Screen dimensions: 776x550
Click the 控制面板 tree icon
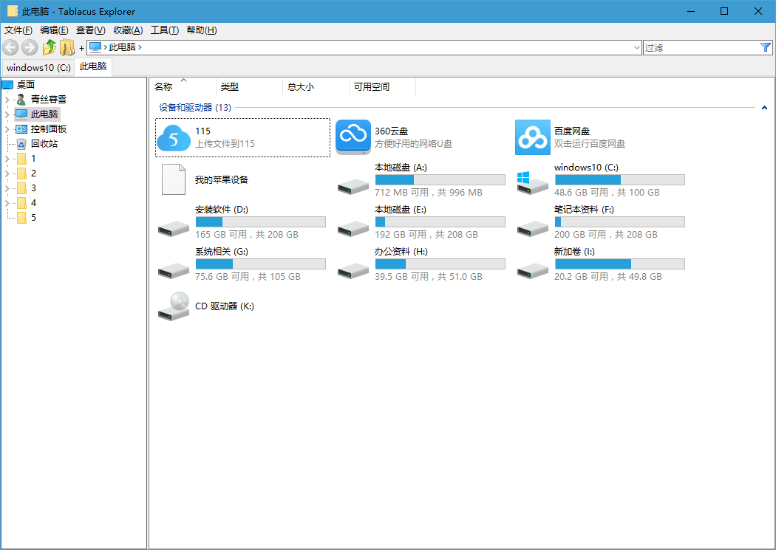(x=21, y=129)
